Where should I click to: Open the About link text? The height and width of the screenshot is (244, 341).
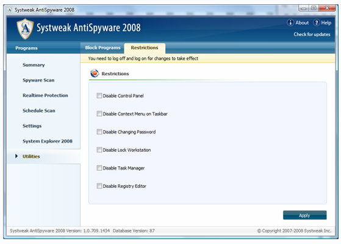point(302,23)
